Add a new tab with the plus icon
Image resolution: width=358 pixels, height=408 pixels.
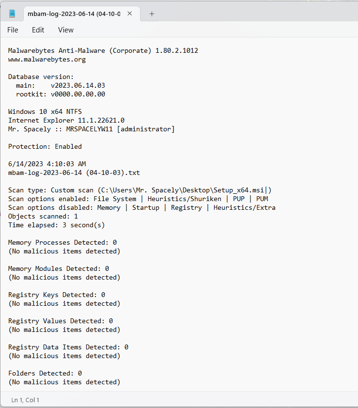pyautogui.click(x=152, y=14)
